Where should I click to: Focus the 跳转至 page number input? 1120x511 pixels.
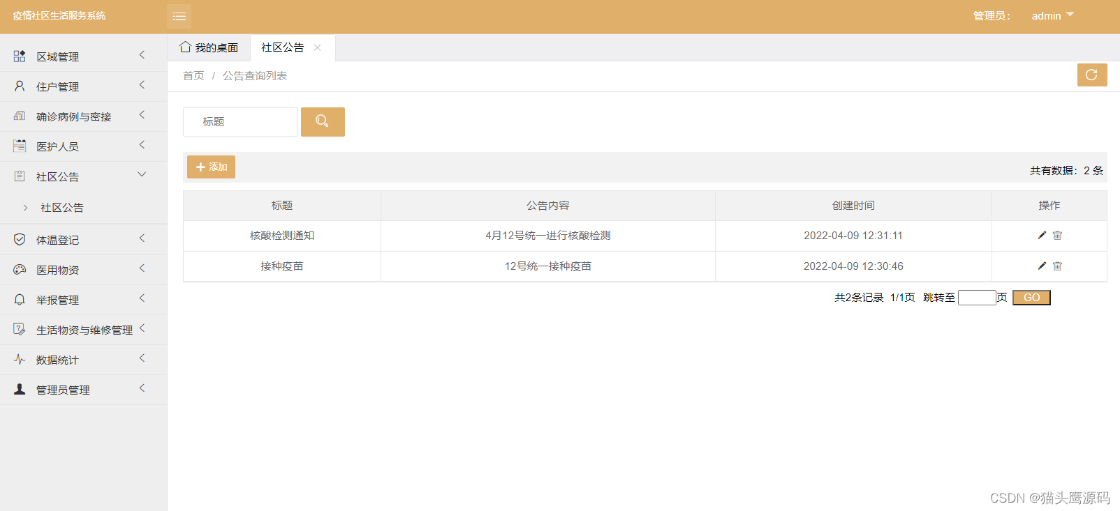(977, 298)
